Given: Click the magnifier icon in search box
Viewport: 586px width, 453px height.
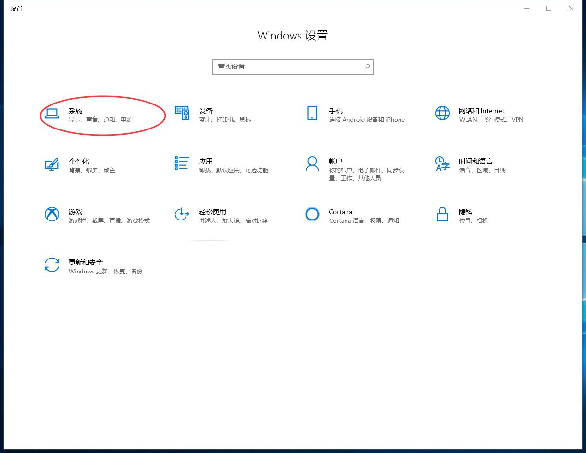Looking at the screenshot, I should point(367,67).
